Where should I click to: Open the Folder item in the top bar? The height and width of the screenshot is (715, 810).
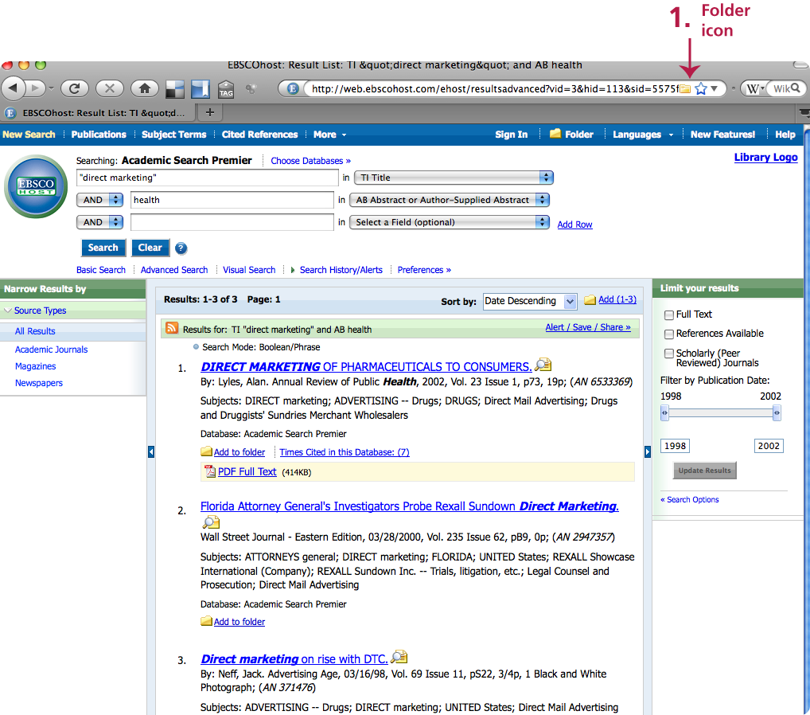(571, 135)
